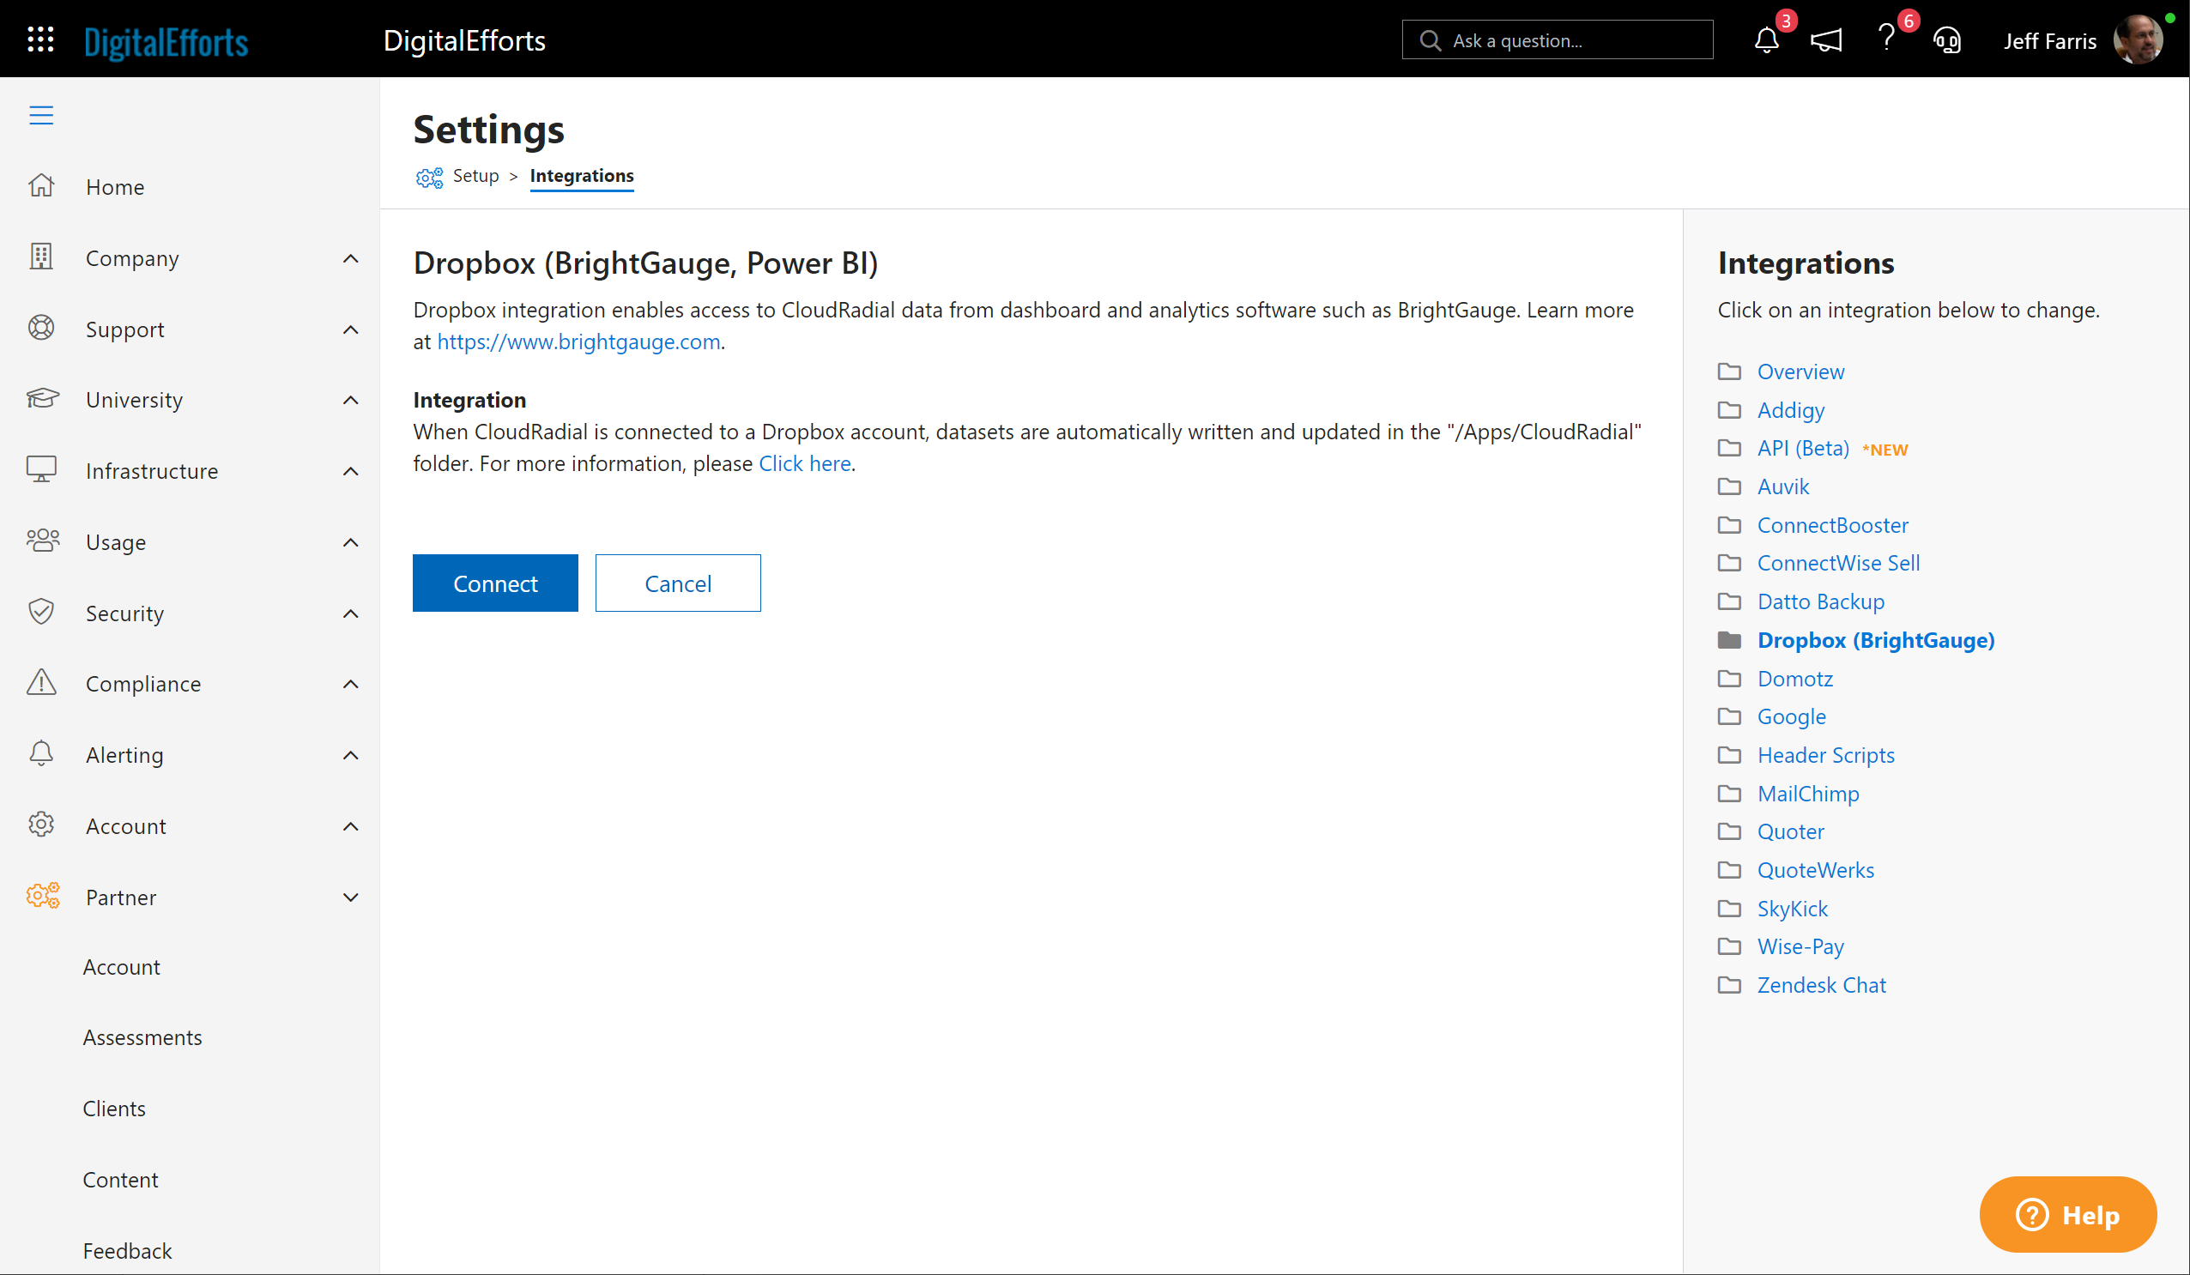Expand the Security menu chevron
Screen dimensions: 2190x1275
(350, 613)
